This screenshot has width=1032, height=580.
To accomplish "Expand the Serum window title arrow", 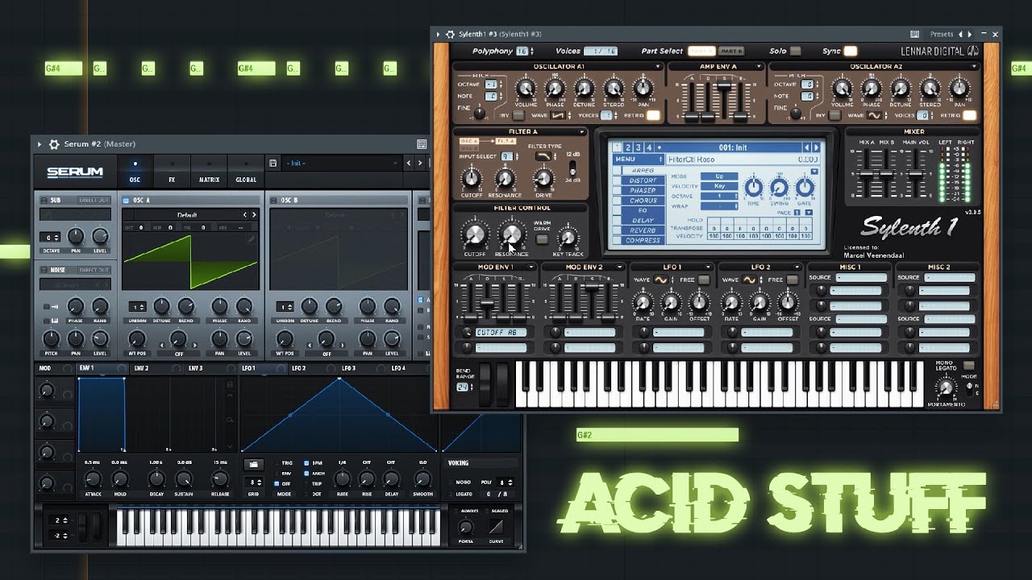I will pos(39,144).
